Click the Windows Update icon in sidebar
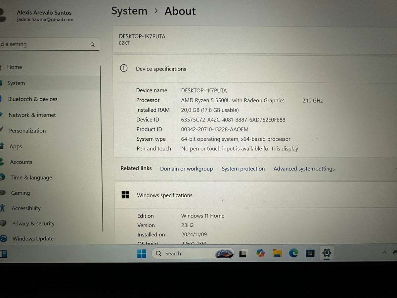The width and height of the screenshot is (397, 298). click(x=3, y=238)
